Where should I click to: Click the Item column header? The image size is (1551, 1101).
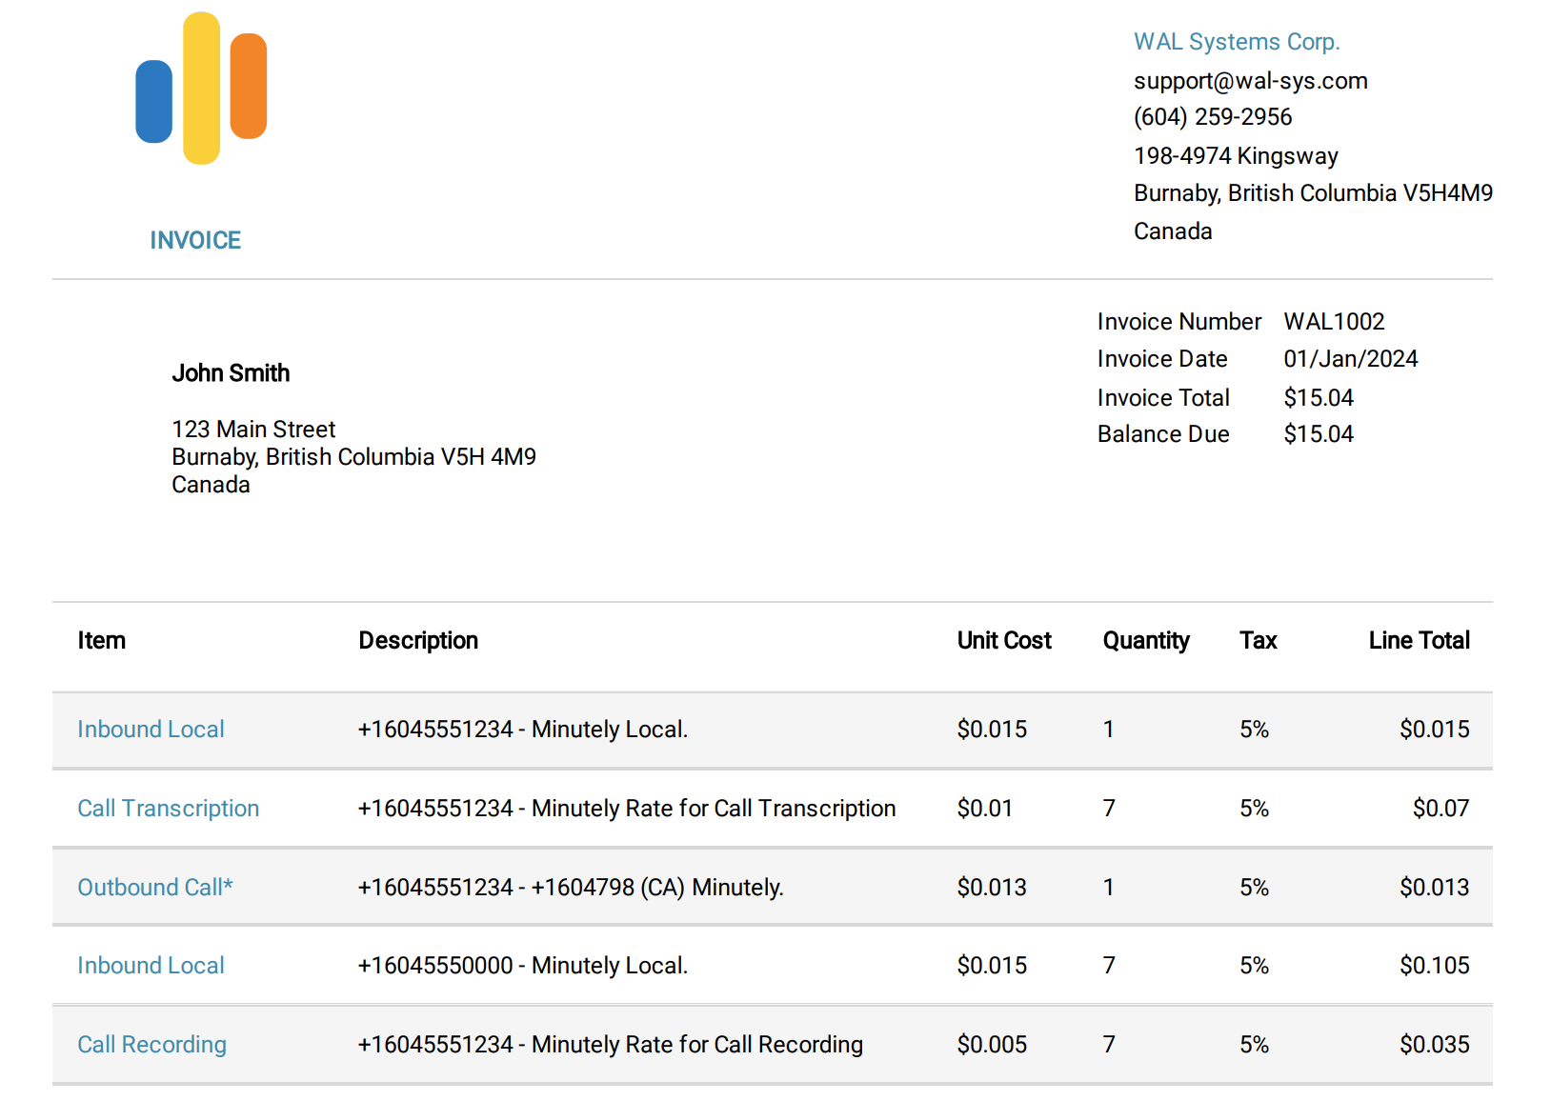(x=101, y=640)
